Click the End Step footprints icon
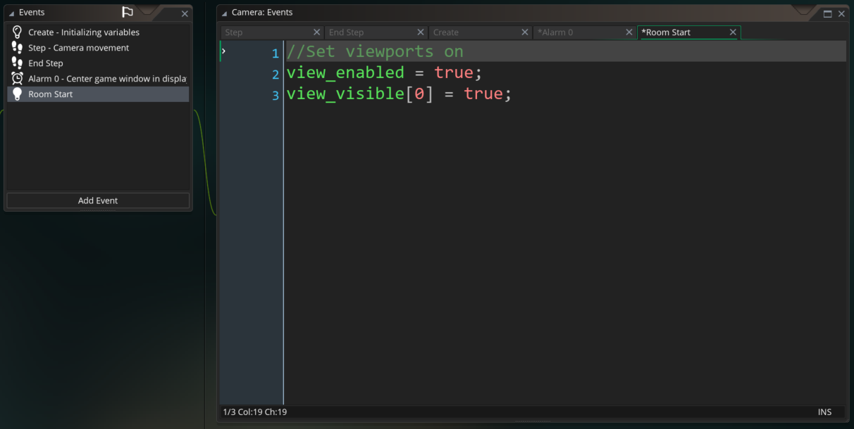Image resolution: width=854 pixels, height=429 pixels. [x=18, y=63]
